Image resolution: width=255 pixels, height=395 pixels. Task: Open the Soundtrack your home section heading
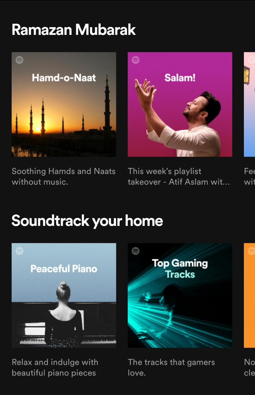tap(87, 221)
